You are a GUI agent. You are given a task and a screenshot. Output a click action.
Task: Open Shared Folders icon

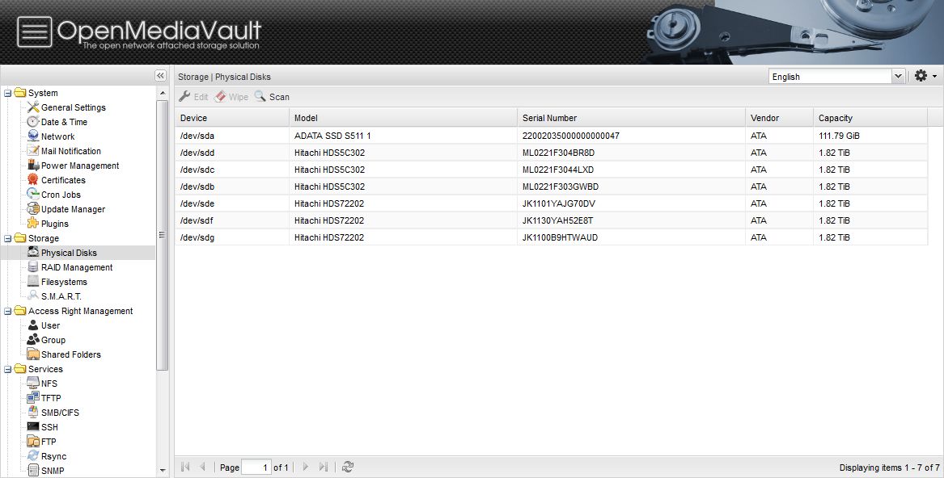tap(33, 354)
